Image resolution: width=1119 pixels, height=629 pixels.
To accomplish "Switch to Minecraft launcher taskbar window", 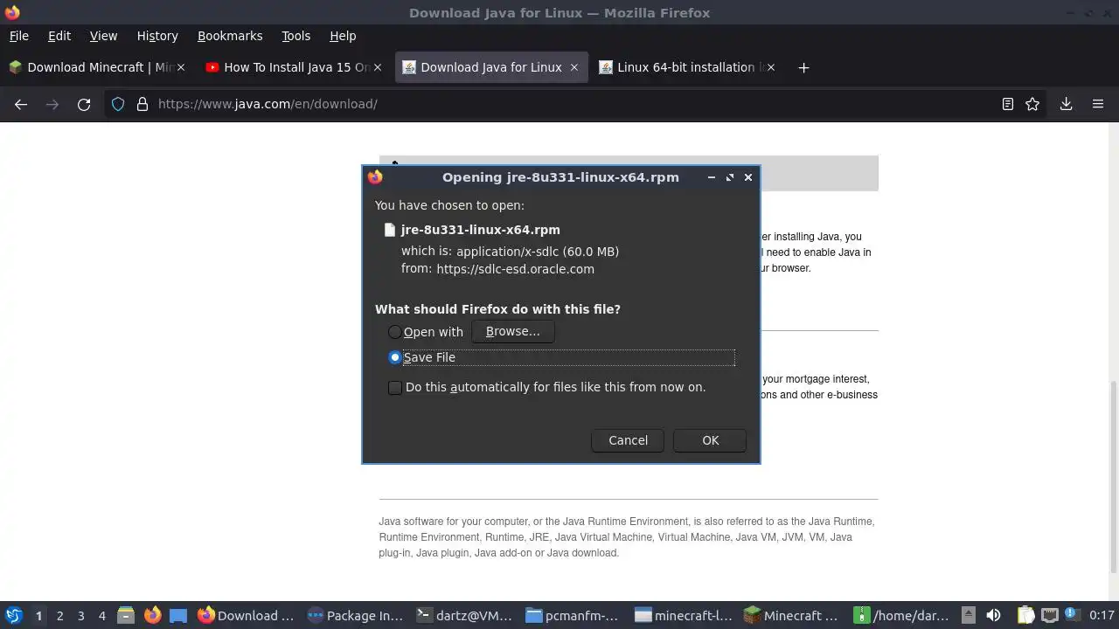I will pos(793,615).
